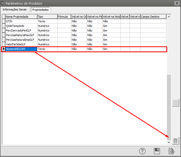This screenshot has height=157, width=181.
Task: Click empty Fórmula cell in NumeroRECOPI row
Action: (64, 49)
